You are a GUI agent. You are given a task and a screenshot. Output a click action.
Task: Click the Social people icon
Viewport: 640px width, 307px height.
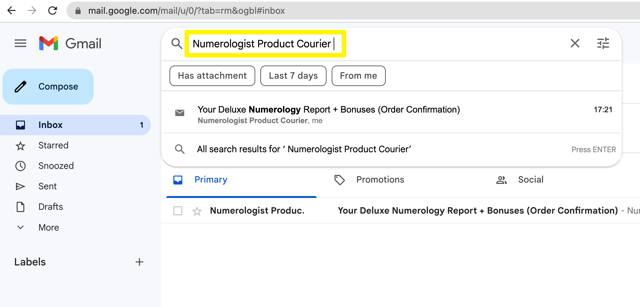tap(501, 180)
